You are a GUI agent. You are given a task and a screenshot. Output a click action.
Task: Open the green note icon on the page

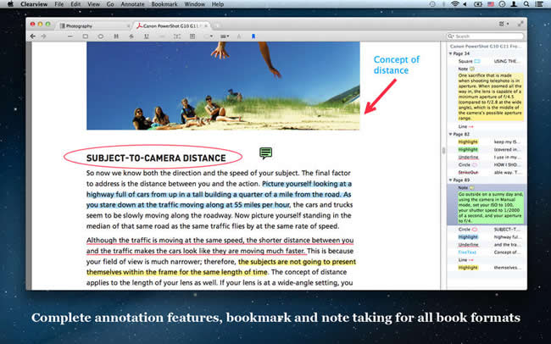click(265, 153)
